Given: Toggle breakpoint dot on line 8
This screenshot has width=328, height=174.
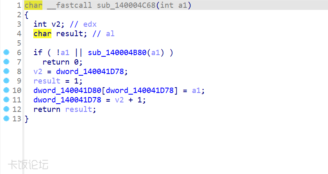Looking at the screenshot, I should [x=6, y=71].
